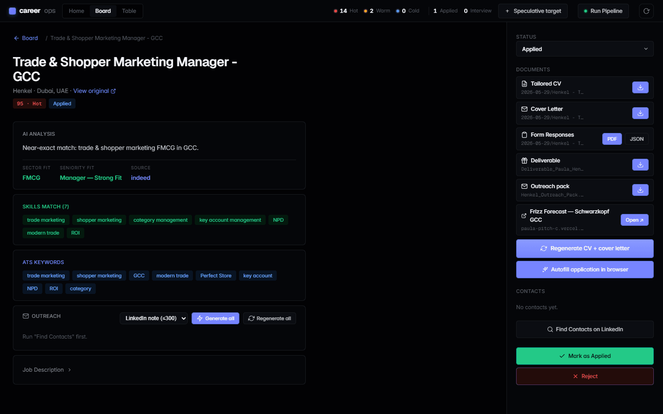Click the Outreach pack envelope icon
Image resolution: width=663 pixels, height=414 pixels.
click(524, 186)
